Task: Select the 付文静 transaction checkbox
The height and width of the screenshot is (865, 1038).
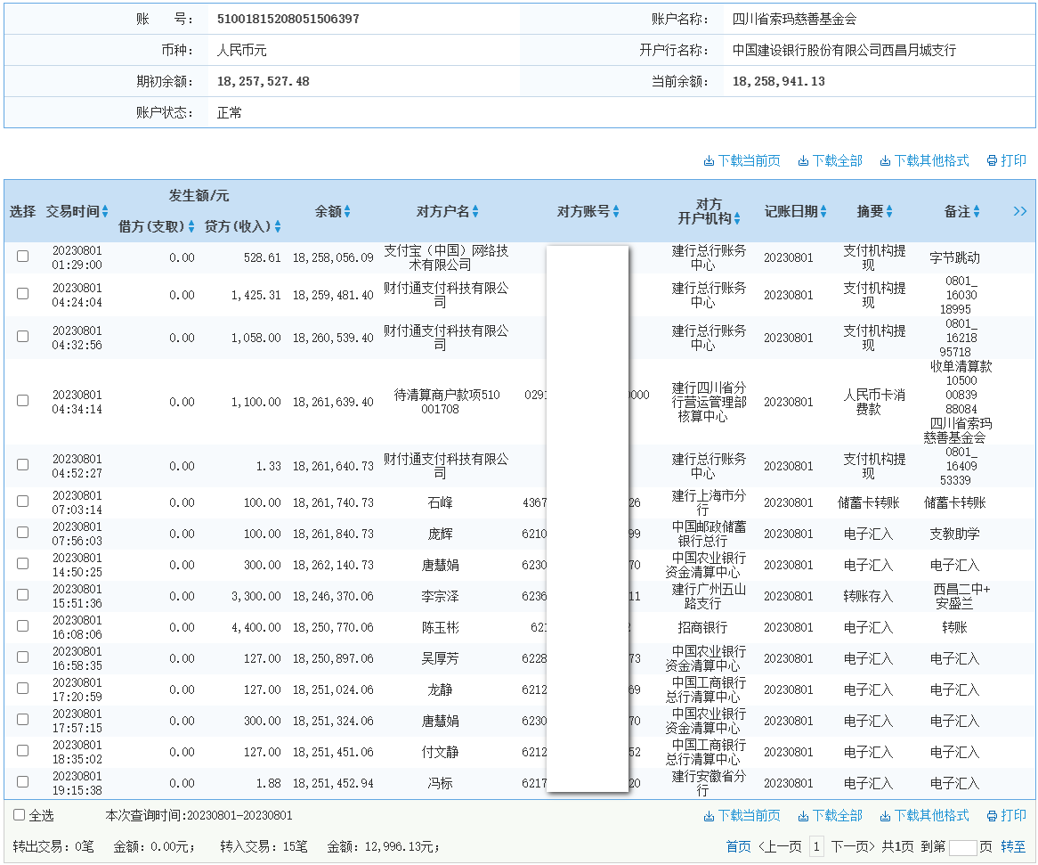Action: coord(22,750)
